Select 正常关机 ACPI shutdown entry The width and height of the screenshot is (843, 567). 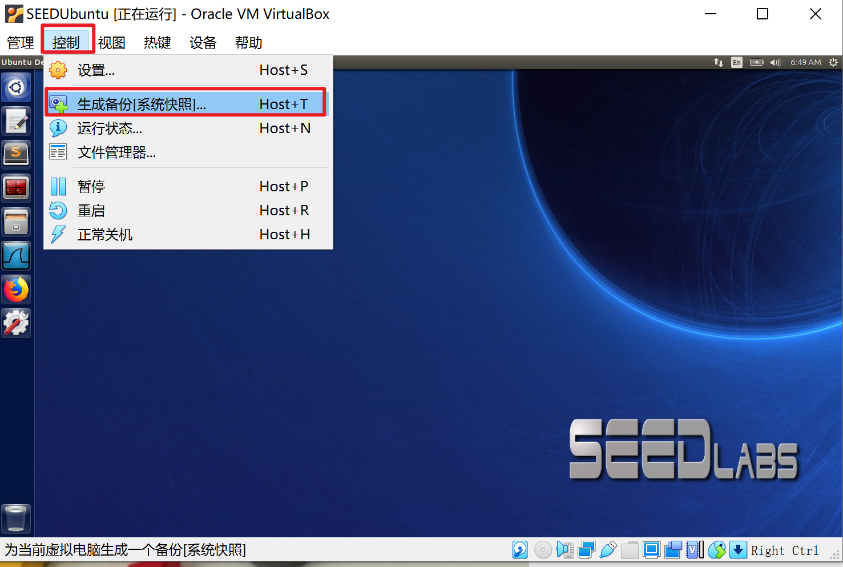tap(188, 235)
